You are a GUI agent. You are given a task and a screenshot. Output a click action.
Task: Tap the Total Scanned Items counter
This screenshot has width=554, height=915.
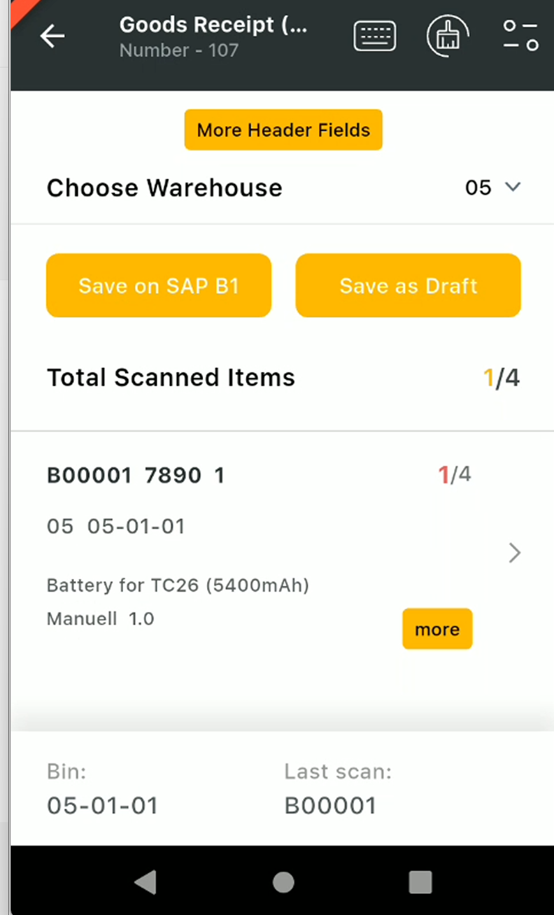click(x=502, y=378)
